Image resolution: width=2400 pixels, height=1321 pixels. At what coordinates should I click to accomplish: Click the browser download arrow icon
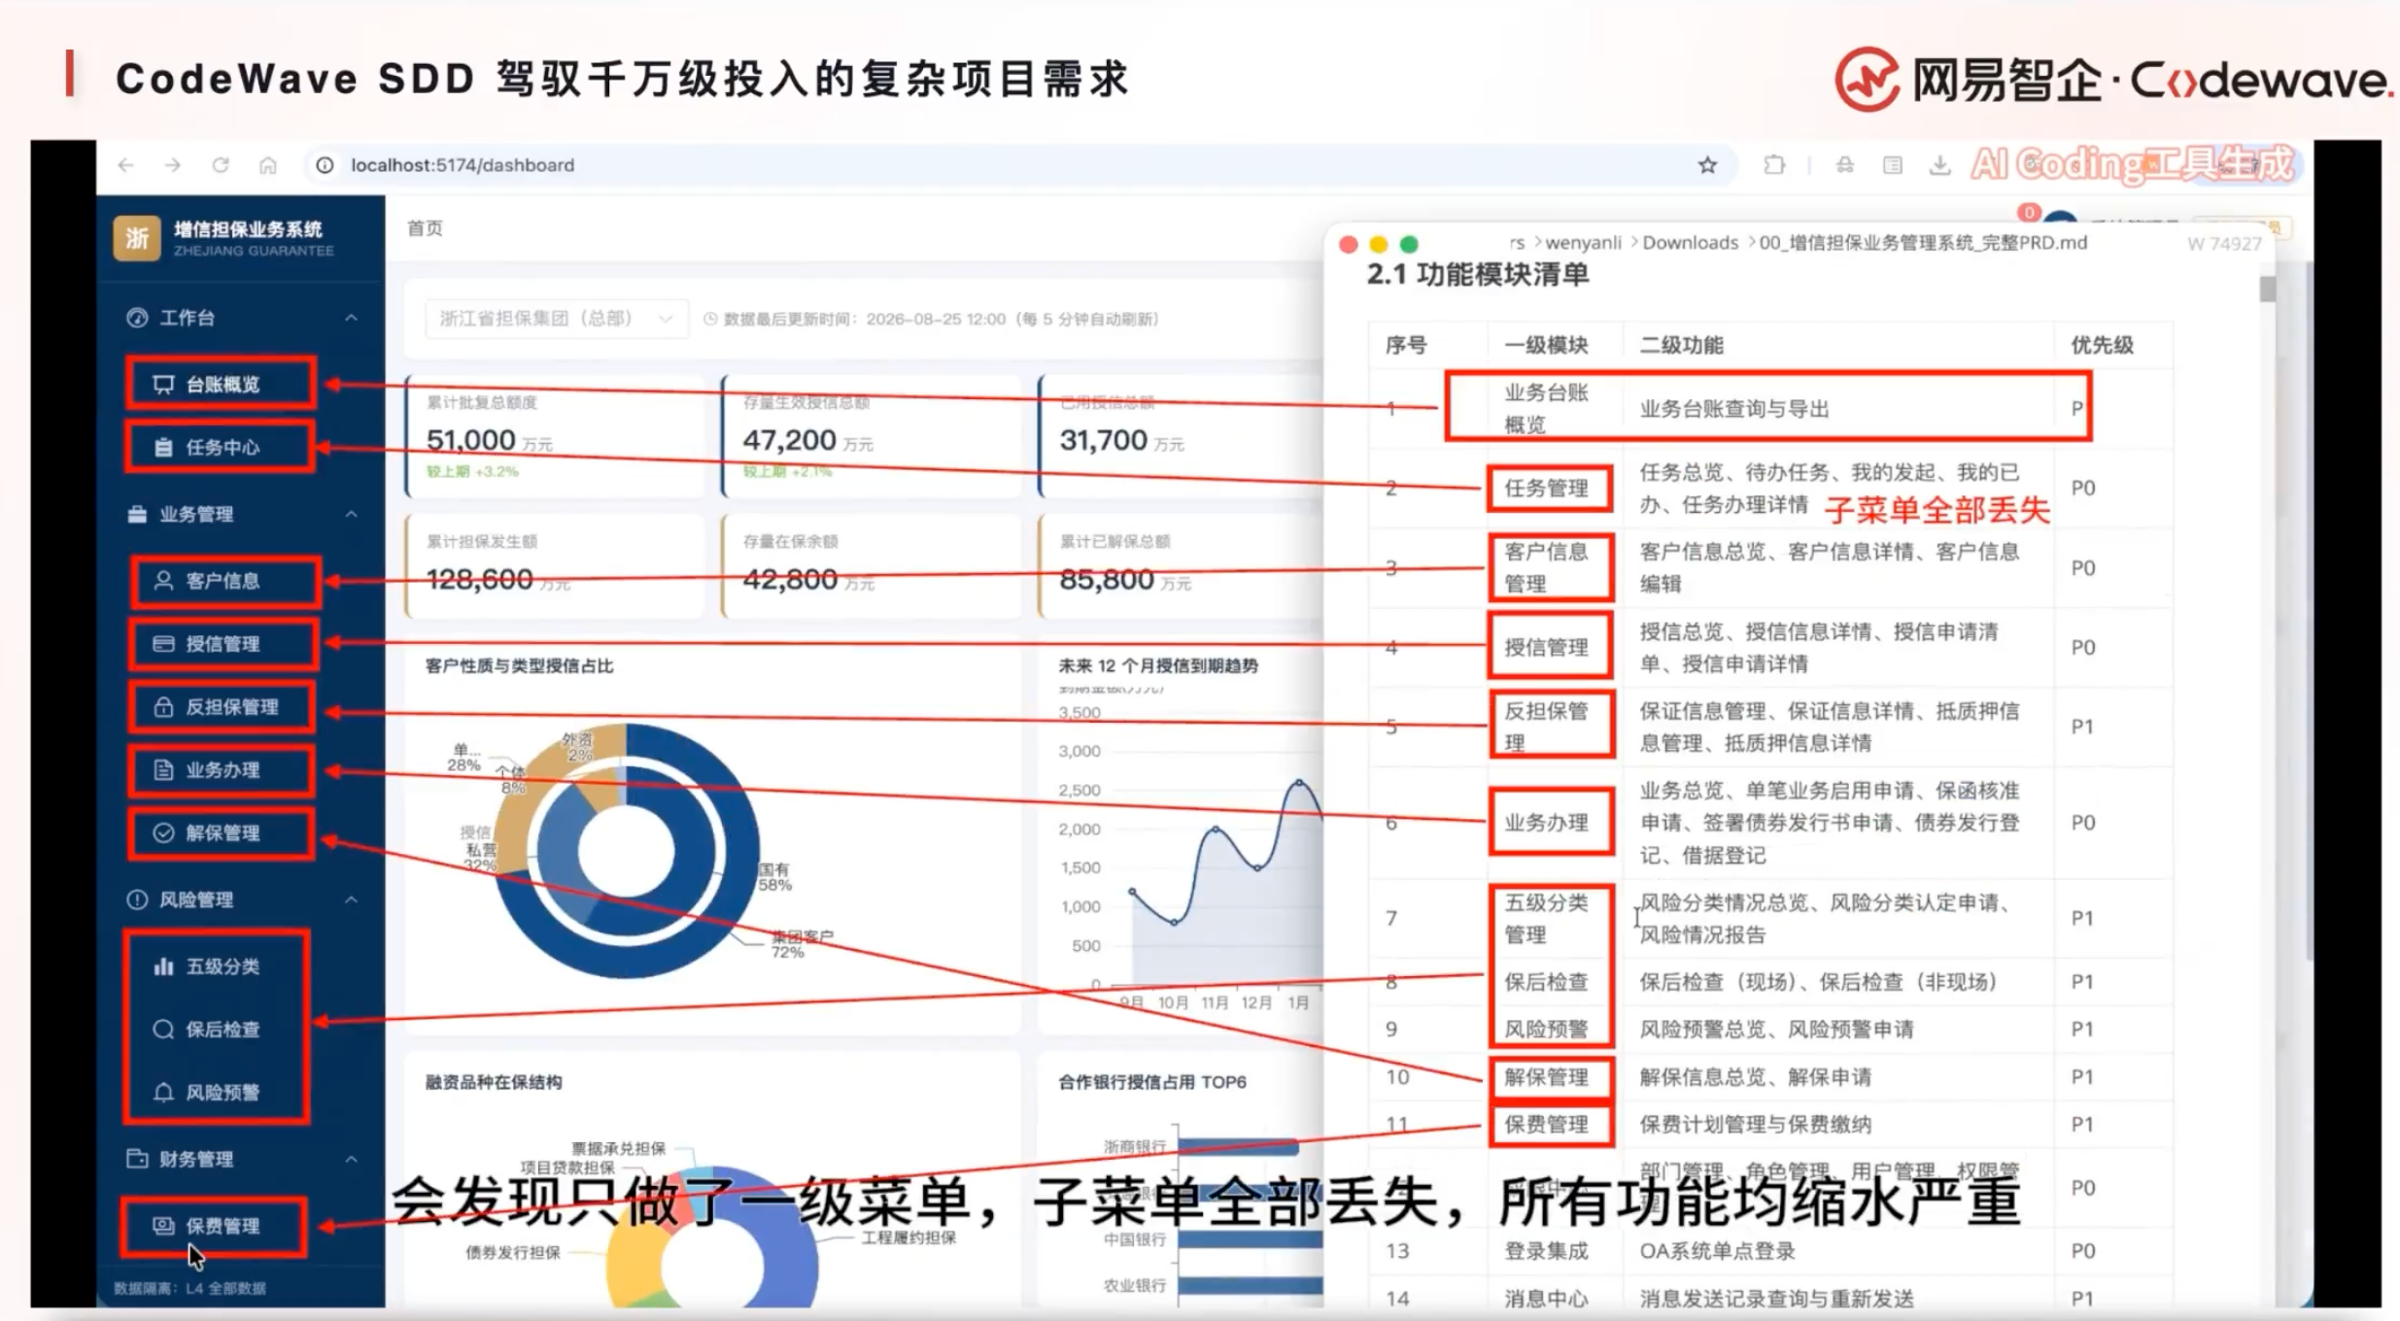[x=1939, y=165]
